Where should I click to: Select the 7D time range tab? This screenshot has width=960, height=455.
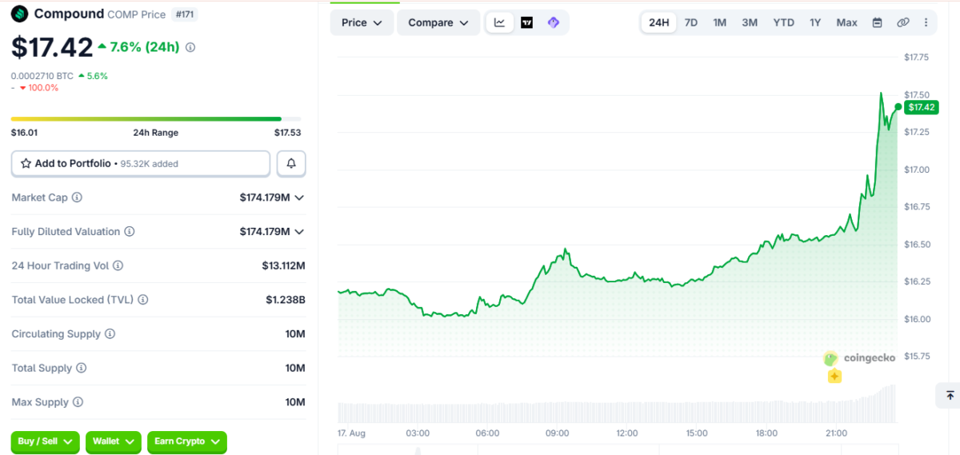pyautogui.click(x=691, y=22)
